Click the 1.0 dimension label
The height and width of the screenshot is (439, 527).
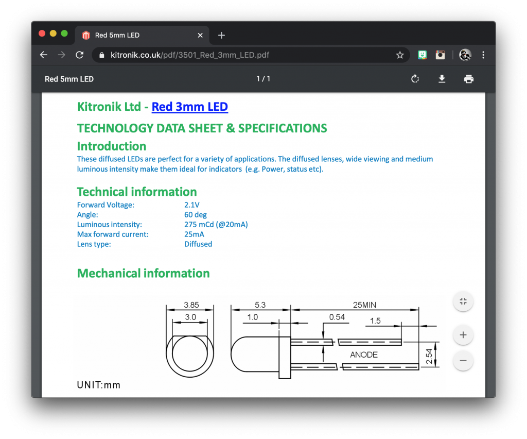pos(252,317)
